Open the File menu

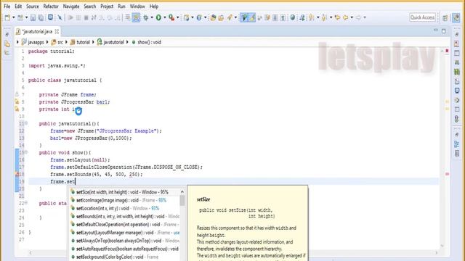point(7,7)
